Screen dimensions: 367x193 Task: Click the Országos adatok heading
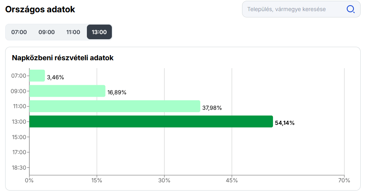(x=40, y=10)
